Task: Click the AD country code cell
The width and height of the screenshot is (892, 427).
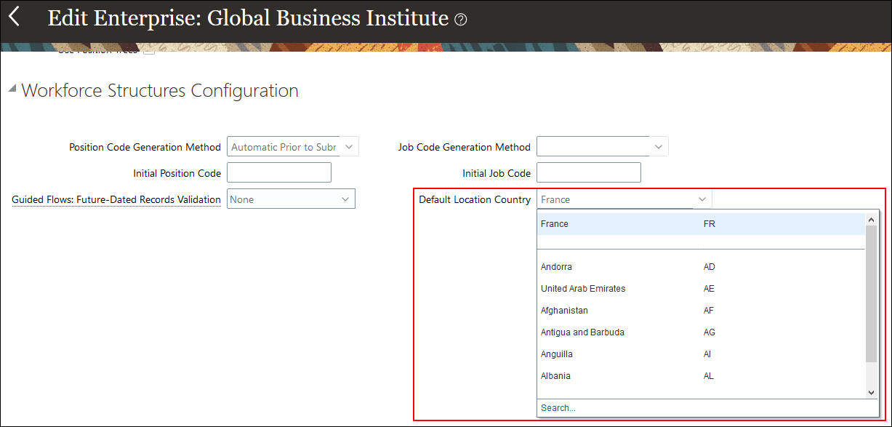Action: tap(710, 267)
